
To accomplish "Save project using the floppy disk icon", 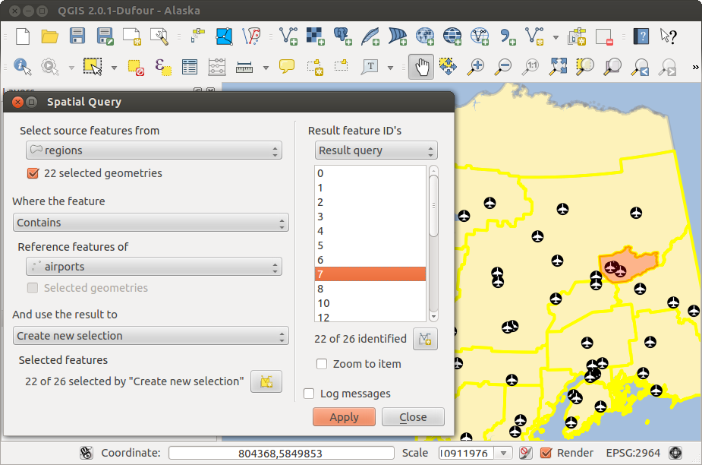I will [77, 36].
